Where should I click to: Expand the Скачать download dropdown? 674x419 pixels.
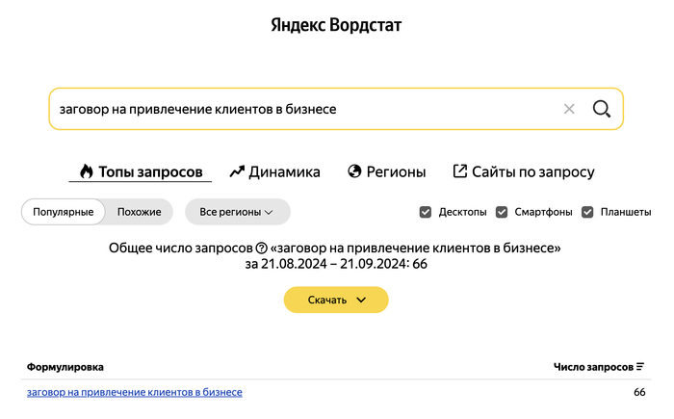click(336, 300)
